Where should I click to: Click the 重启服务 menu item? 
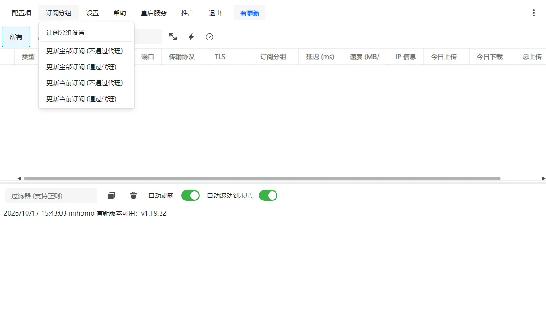(x=154, y=13)
